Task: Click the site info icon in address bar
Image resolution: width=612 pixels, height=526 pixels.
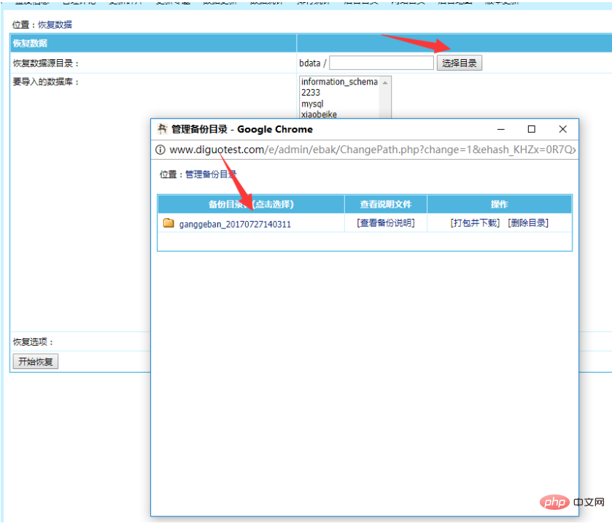Action: coord(160,150)
